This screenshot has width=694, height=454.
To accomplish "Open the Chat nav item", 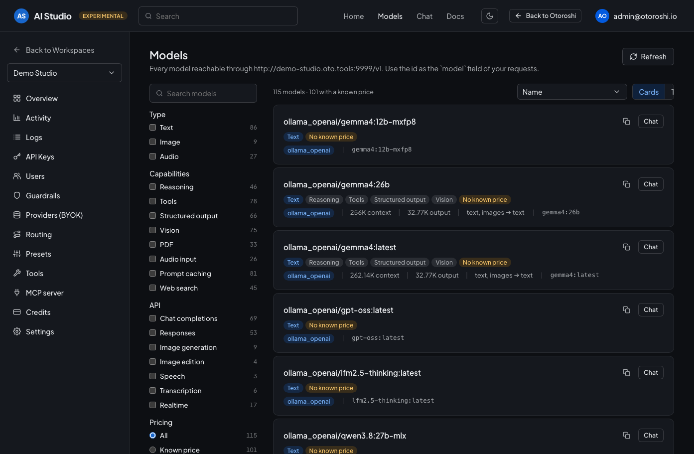I will [x=424, y=16].
